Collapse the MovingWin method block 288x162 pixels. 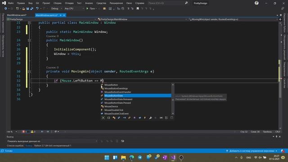(x=29, y=72)
